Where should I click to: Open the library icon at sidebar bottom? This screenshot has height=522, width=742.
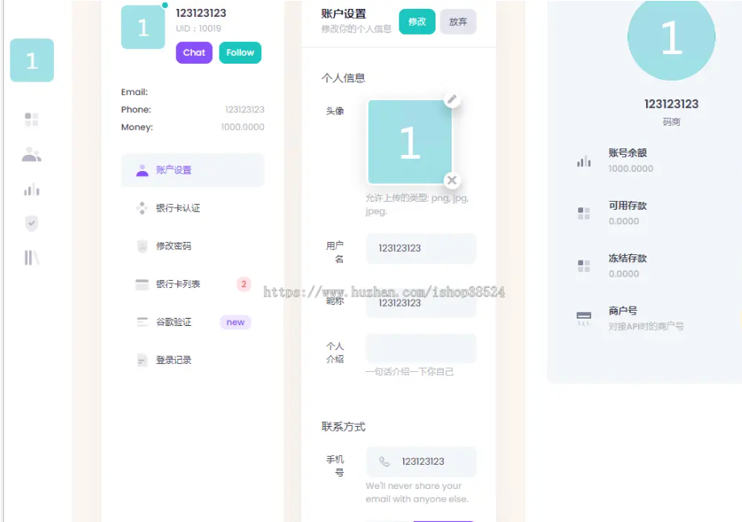pyautogui.click(x=31, y=258)
